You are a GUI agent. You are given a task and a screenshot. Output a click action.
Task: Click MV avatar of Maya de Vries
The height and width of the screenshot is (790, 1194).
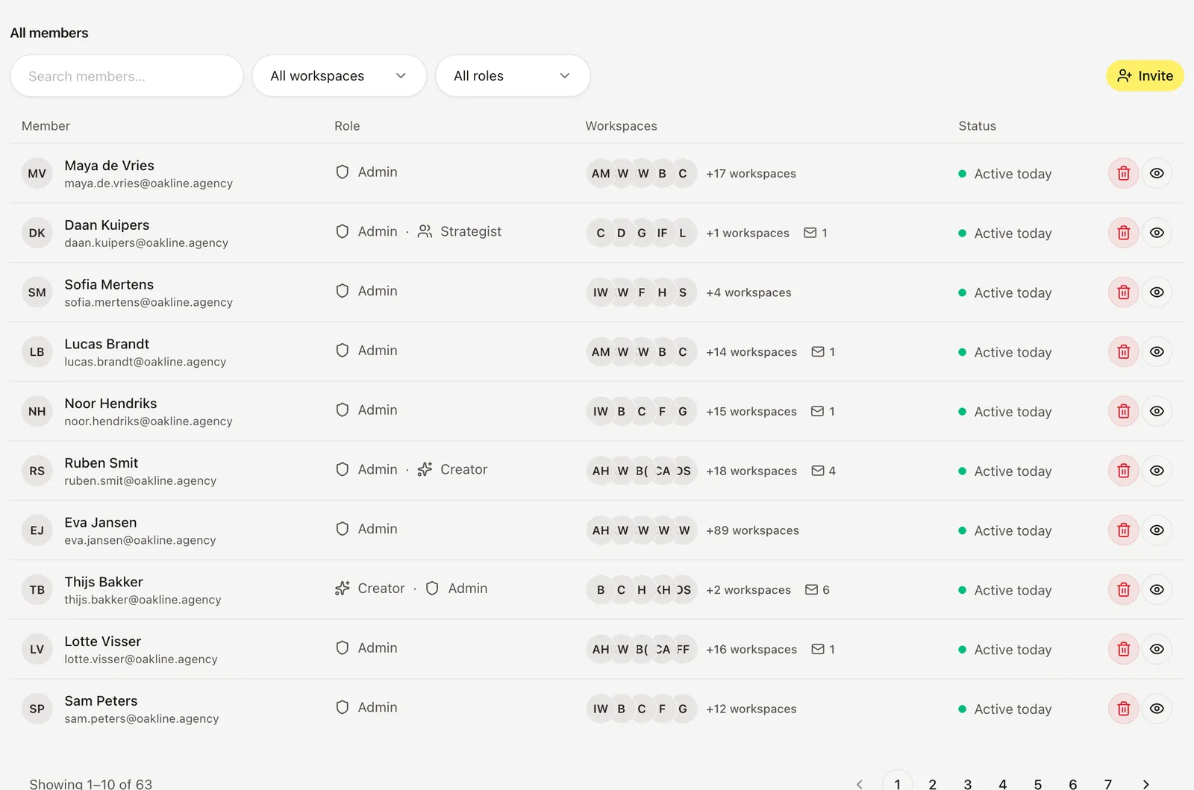37,173
